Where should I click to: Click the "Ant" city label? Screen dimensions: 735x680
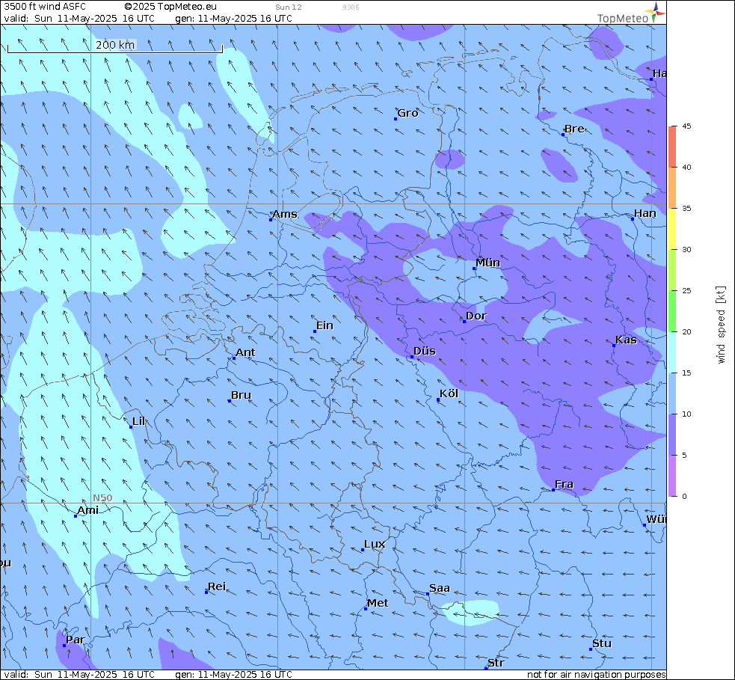pyautogui.click(x=245, y=352)
